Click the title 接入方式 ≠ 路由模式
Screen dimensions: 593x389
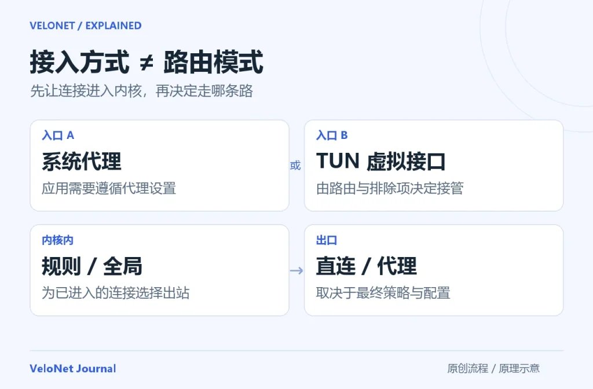coord(147,62)
